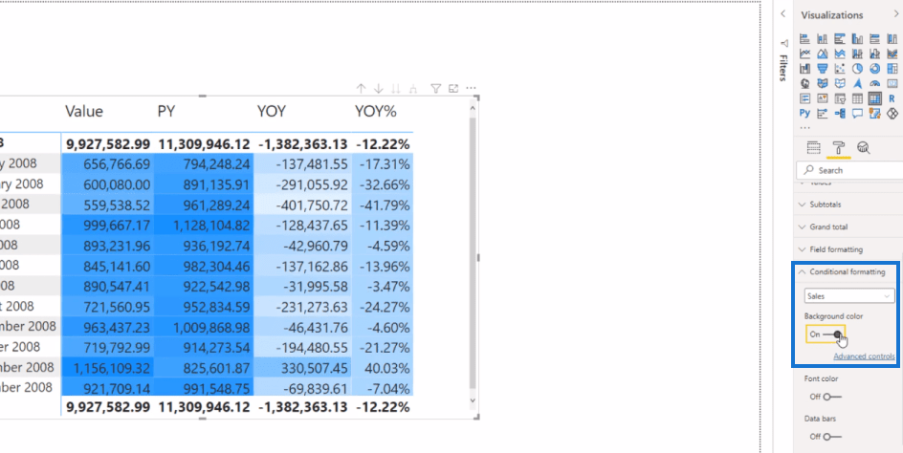Click the ellipsis to get more visuals
Viewport: 903px width, 453px height.
pos(805,128)
